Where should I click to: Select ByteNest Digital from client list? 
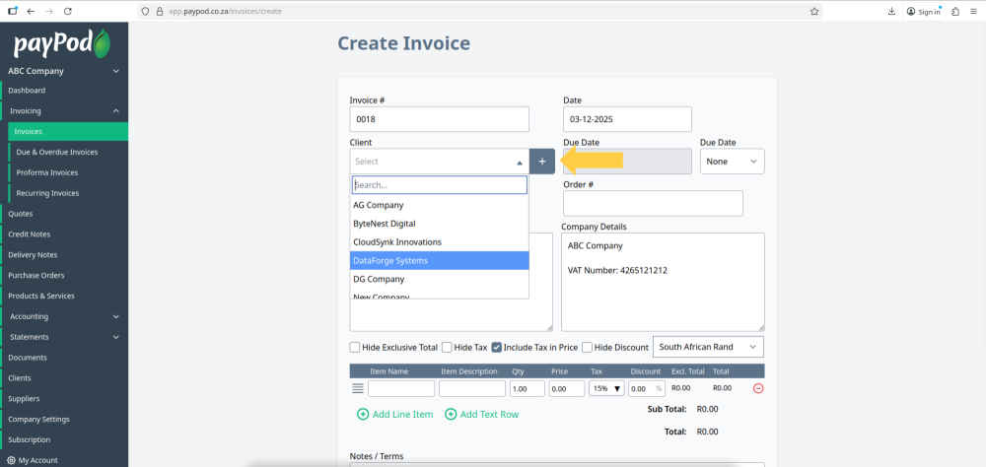[x=440, y=223]
